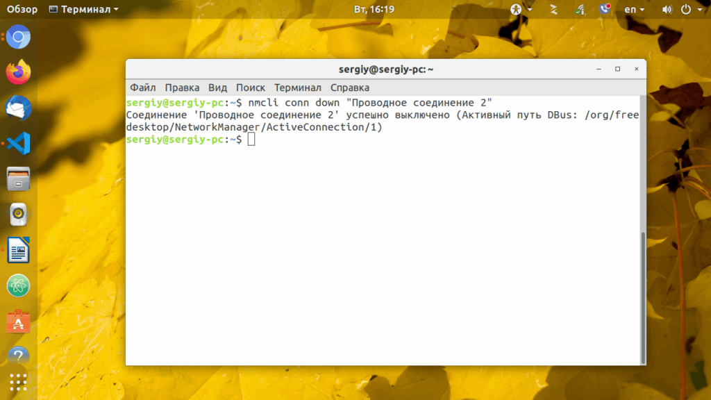Click the terminal vertical scrollbar thumb
The image size is (711, 400).
coord(643,297)
